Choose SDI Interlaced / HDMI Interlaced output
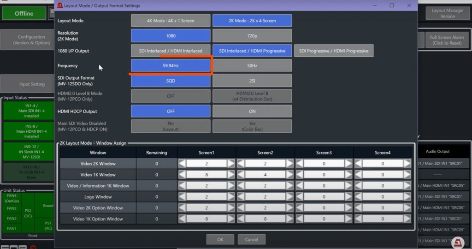472x249 pixels. (x=171, y=51)
